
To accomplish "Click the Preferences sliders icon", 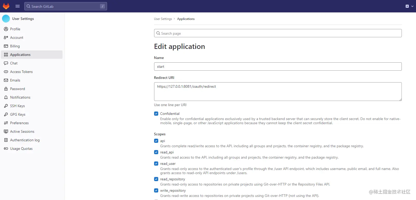I will [6, 123].
